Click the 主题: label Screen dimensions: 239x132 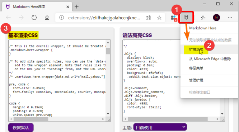(x=127, y=128)
